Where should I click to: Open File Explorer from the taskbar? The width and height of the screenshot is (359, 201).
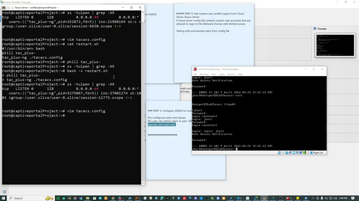(x=88, y=198)
